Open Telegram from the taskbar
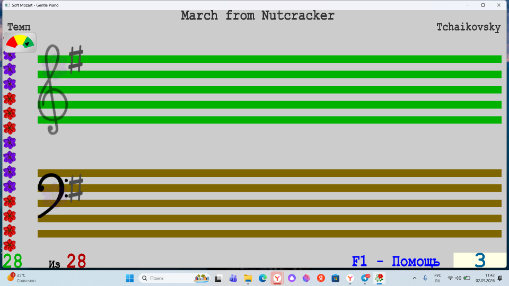This screenshot has height=286, width=509. coord(365,278)
